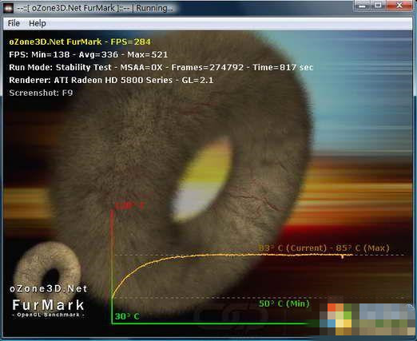The image size is (417, 341).
Task: Maximize the FurMark window
Action: pos(379,5)
